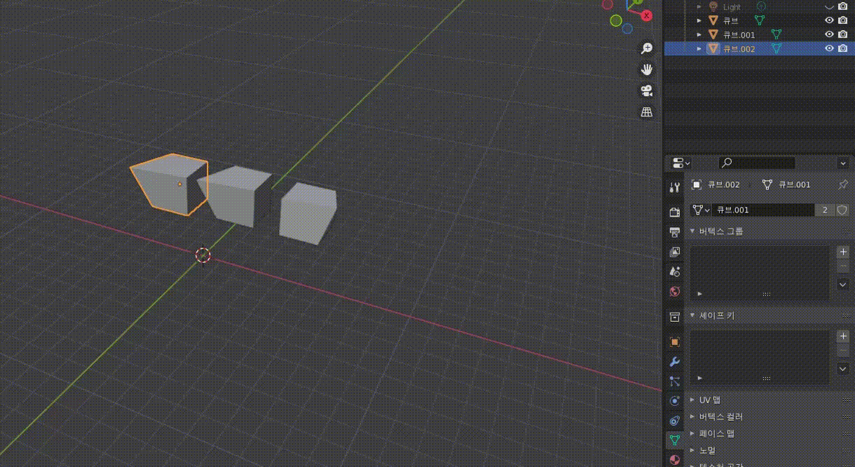Remove shape key with minus button
The image size is (855, 467).
point(843,351)
